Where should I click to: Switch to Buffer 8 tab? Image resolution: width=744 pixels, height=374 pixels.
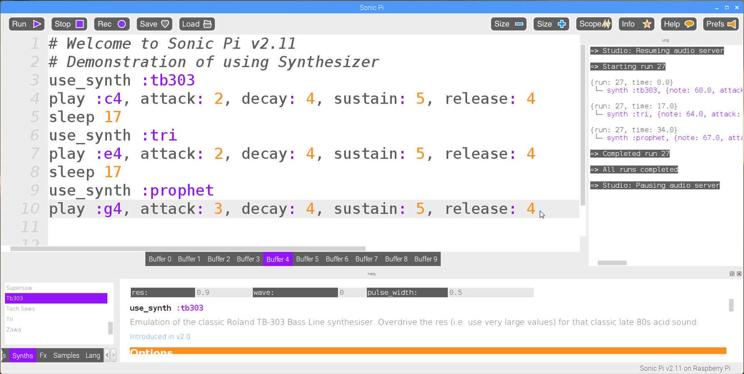[396, 259]
